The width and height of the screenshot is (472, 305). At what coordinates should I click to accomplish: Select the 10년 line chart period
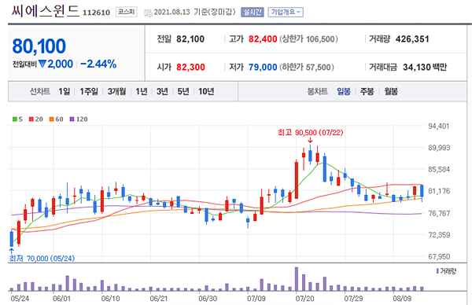tap(206, 91)
